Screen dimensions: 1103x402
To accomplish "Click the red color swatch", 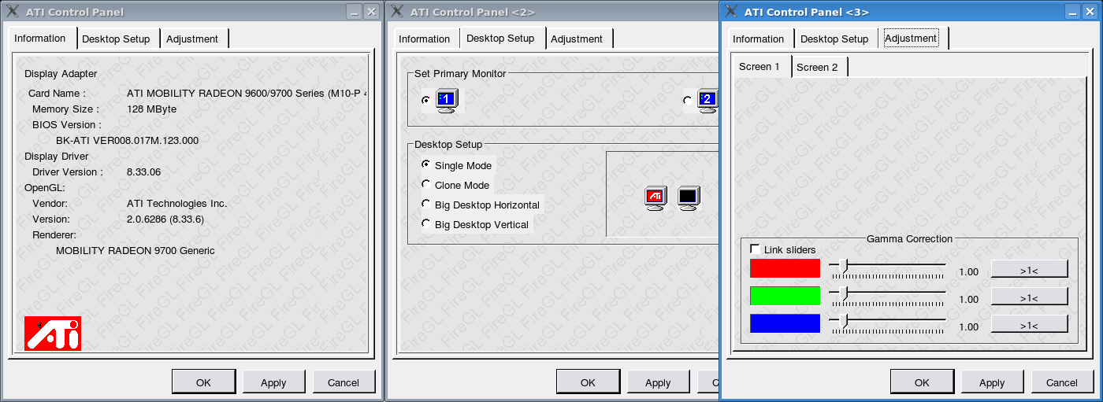I will 785,268.
